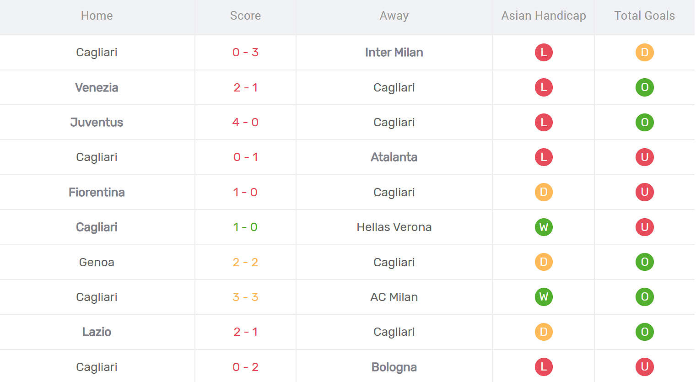Click the orange D handicap badge in Fiorentina row

coord(544,192)
